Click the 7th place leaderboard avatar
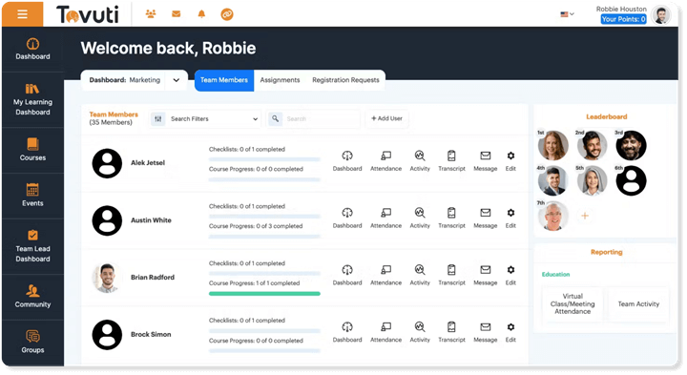Screen dimensions: 687x375 (552, 216)
